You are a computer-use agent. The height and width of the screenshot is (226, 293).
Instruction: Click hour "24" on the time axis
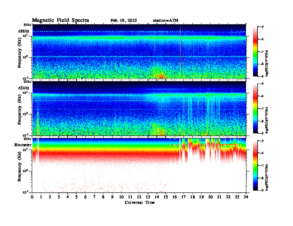246,197
